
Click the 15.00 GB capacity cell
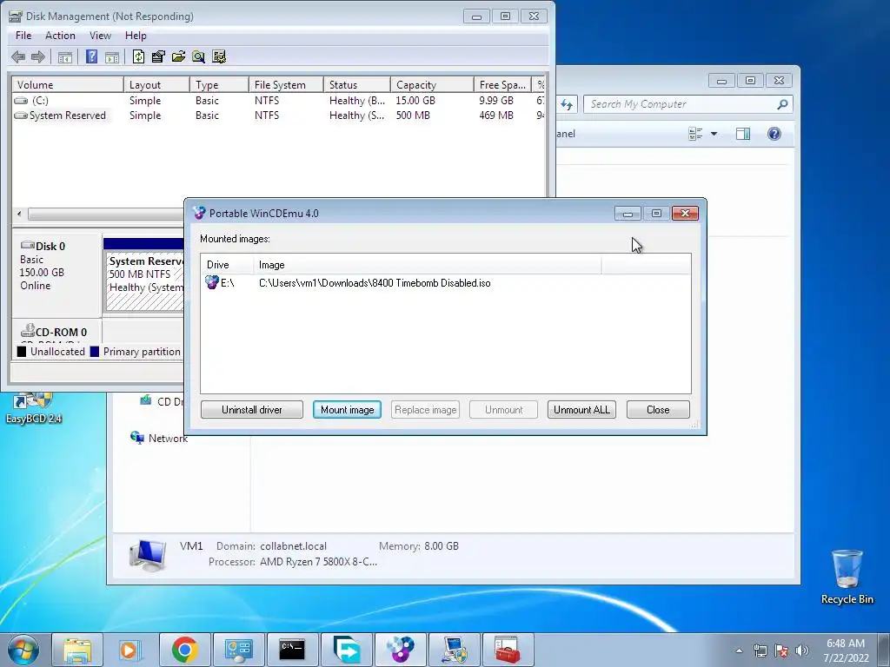point(415,101)
